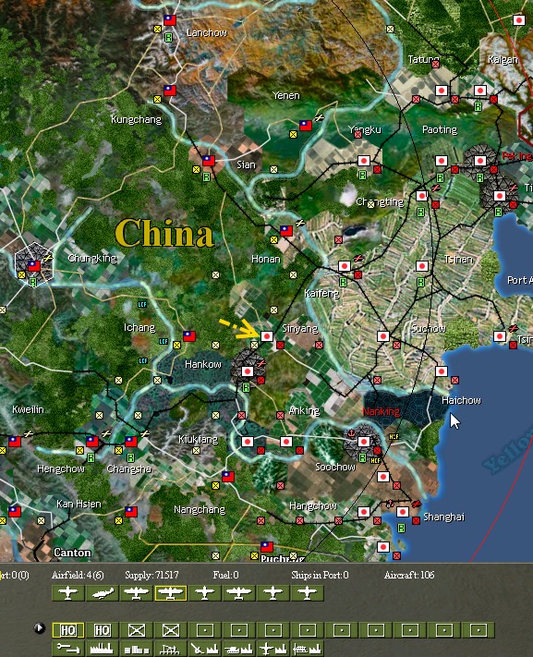Click the green R icon below Lanchow flag
Screen dimensions: 533x657
pyautogui.click(x=168, y=38)
